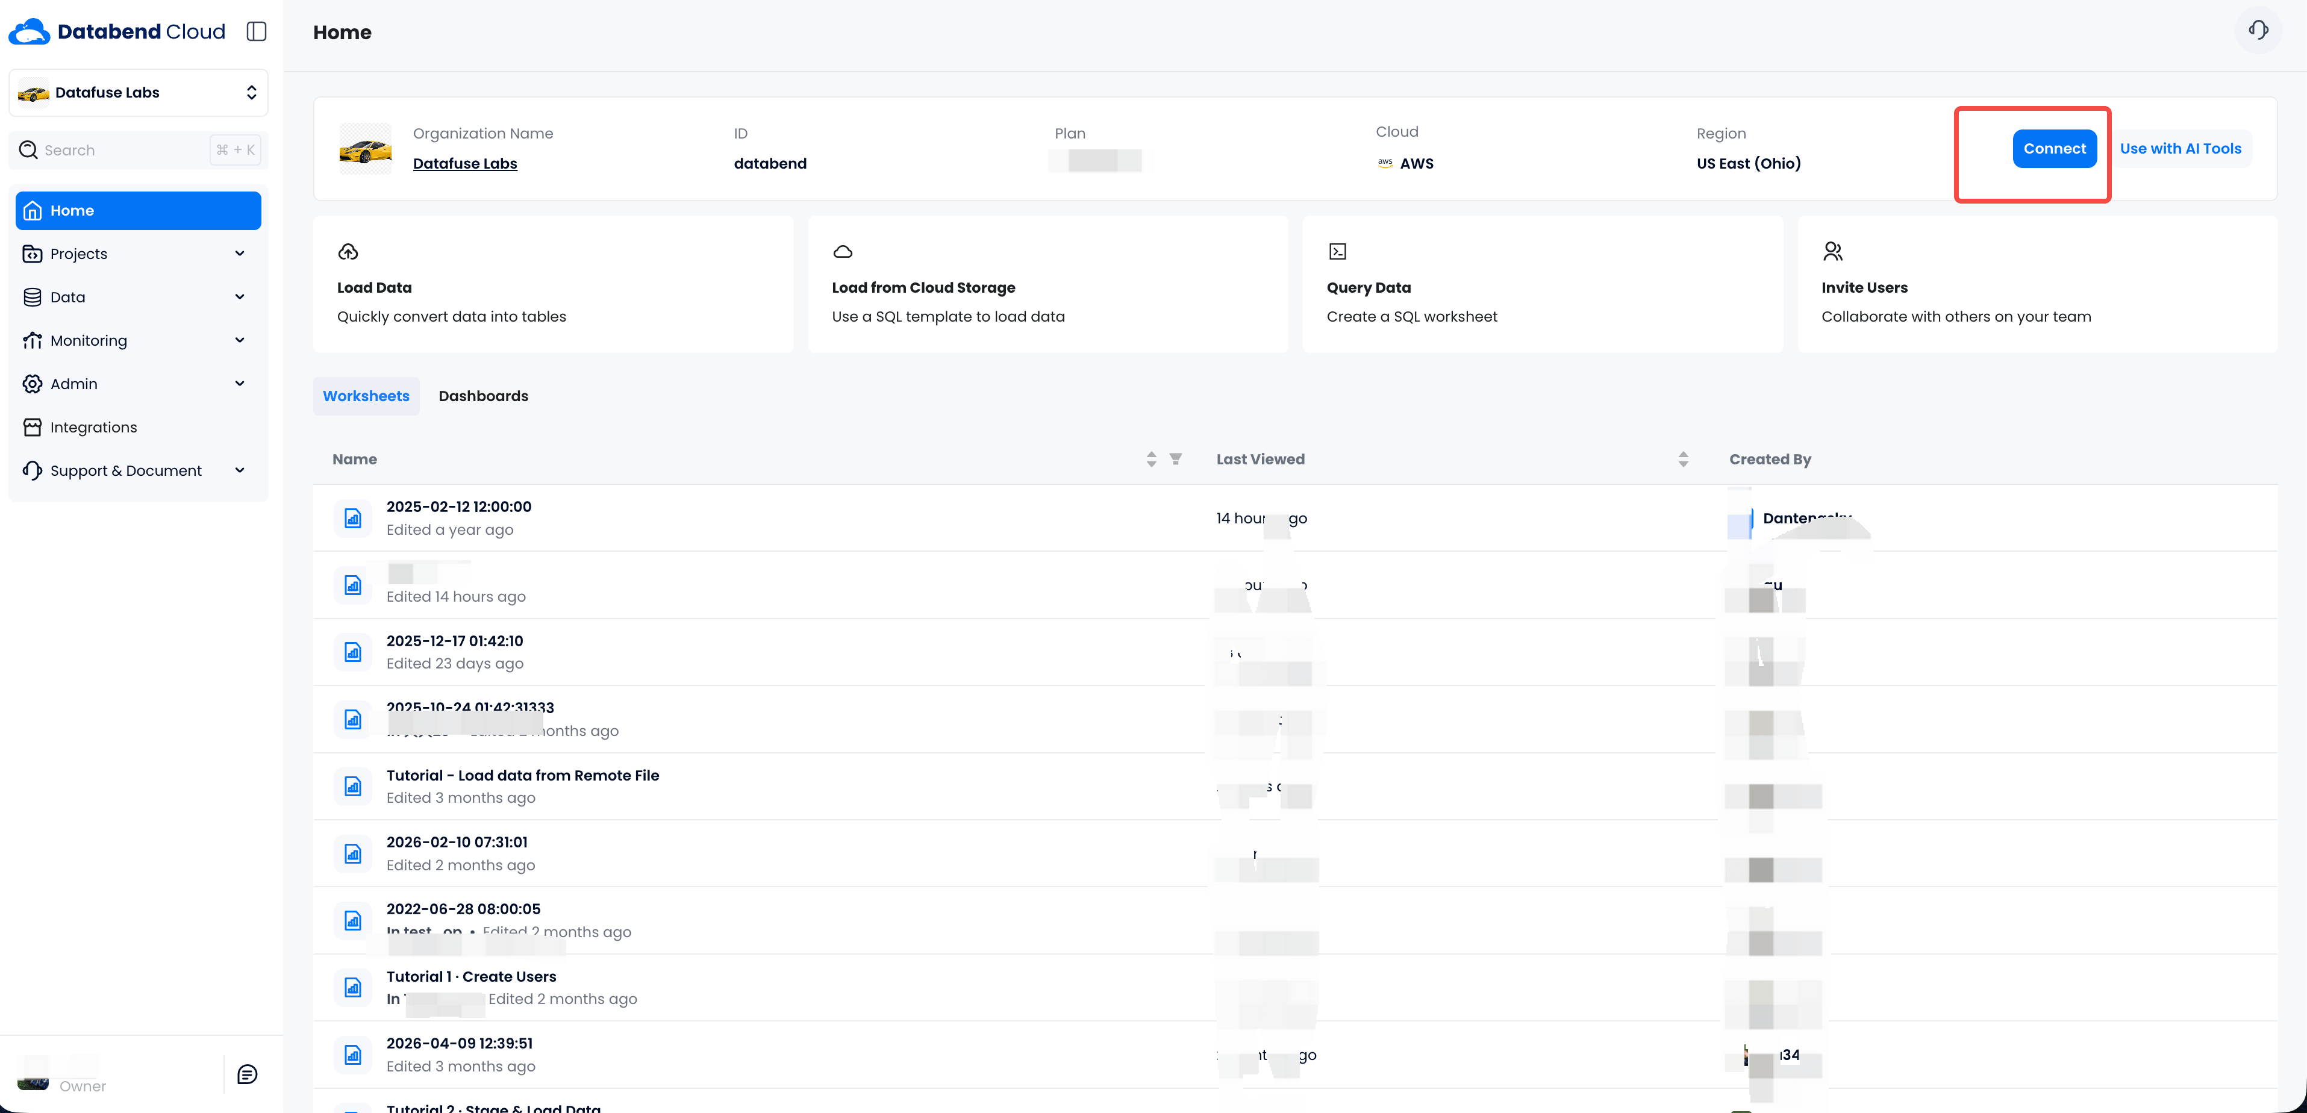The width and height of the screenshot is (2307, 1113).
Task: Open the headset support icon in top bar
Action: pos(2258,31)
